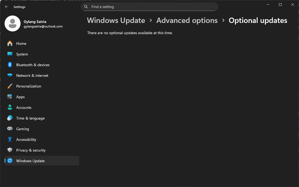Click the Gaming controller icon
Screen dimensions: 299x187
10,129
